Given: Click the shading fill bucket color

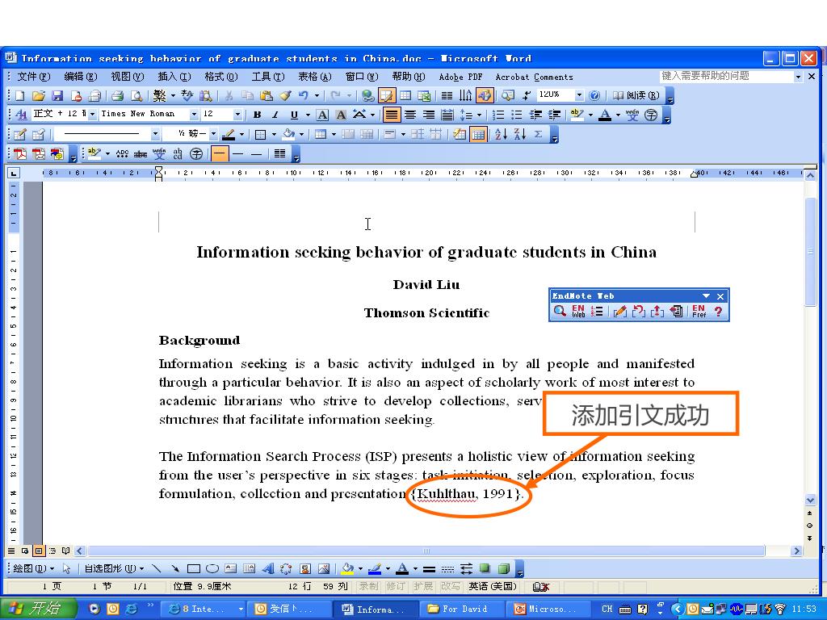Looking at the screenshot, I should point(288,134).
